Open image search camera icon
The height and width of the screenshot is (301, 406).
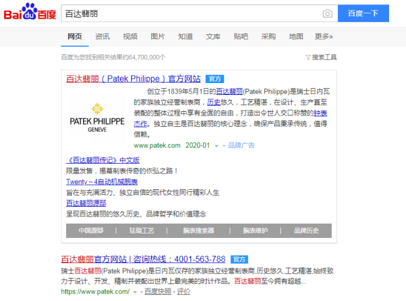[x=327, y=14]
